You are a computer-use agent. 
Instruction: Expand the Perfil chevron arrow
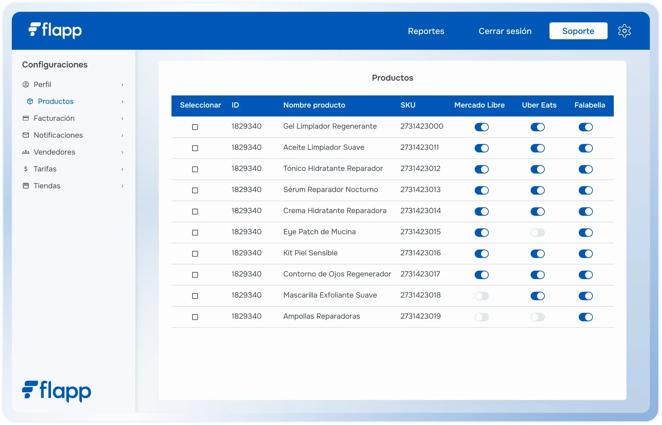(122, 85)
